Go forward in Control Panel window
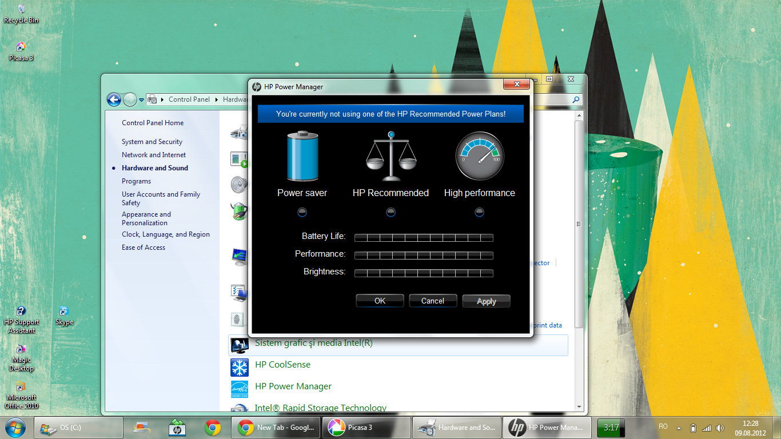Viewport: 781px width, 439px height. click(130, 99)
